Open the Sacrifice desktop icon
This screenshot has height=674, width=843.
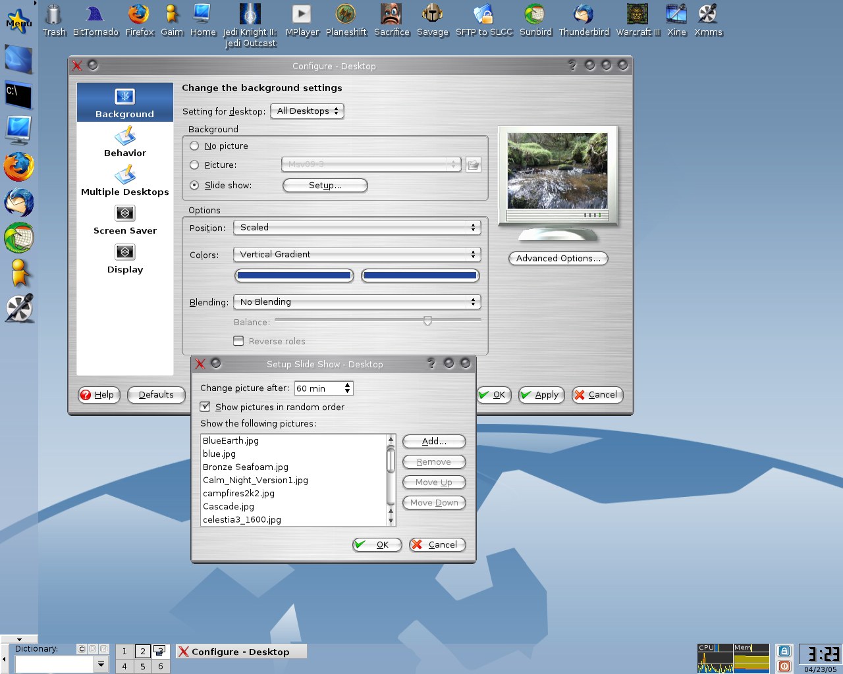pos(391,20)
